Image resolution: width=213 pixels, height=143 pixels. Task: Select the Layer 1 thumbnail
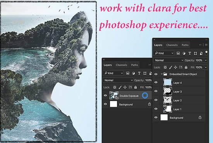[167, 109]
